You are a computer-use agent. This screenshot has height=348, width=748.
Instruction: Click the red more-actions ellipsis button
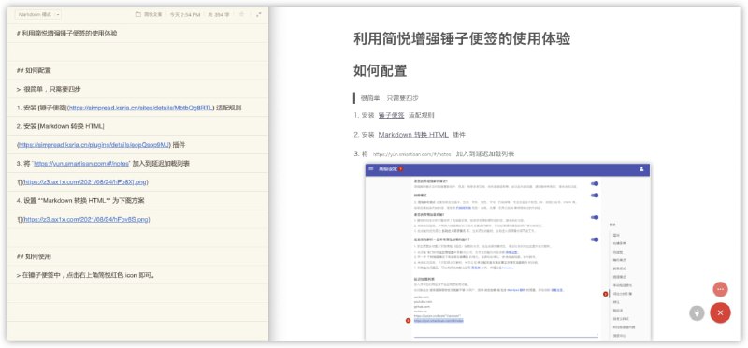pyautogui.click(x=720, y=289)
